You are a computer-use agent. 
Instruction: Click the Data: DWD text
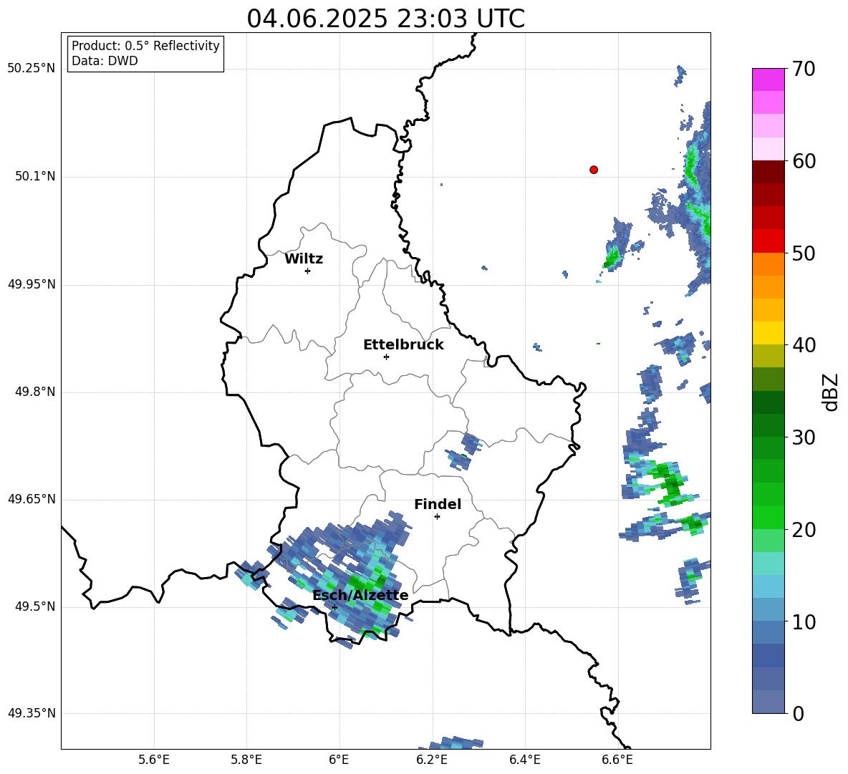(x=105, y=61)
